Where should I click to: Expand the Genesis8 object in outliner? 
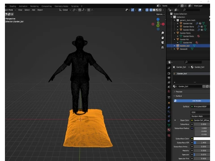(174, 49)
